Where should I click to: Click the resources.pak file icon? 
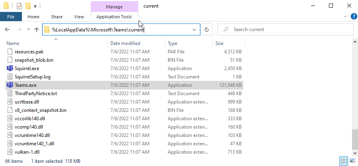click(10, 52)
